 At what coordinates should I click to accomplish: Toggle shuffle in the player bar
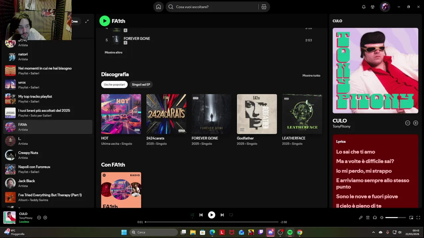[x=192, y=215]
